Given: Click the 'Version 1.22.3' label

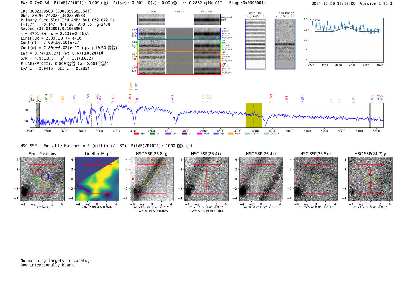Looking at the screenshot, I should (x=376, y=4).
